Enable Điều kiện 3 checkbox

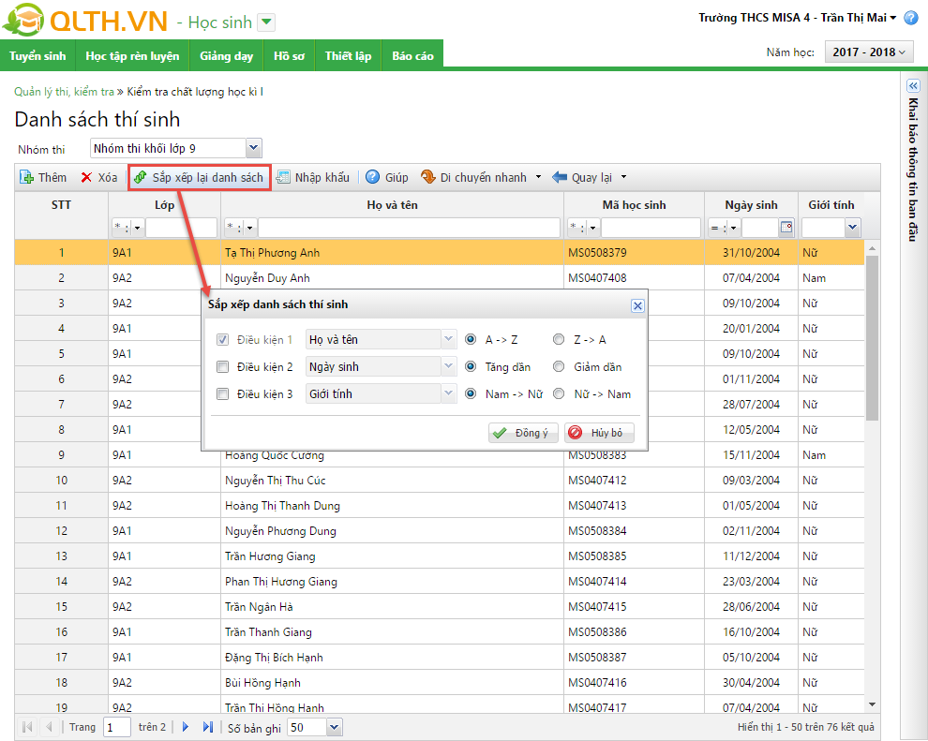point(223,394)
